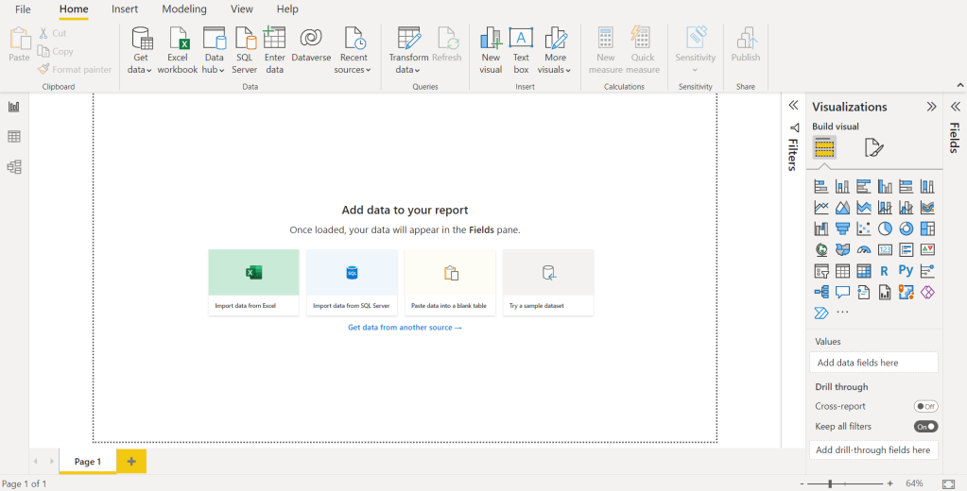Screen dimensions: 967x491
Task: Add a New visual from ribbon
Action: (491, 51)
